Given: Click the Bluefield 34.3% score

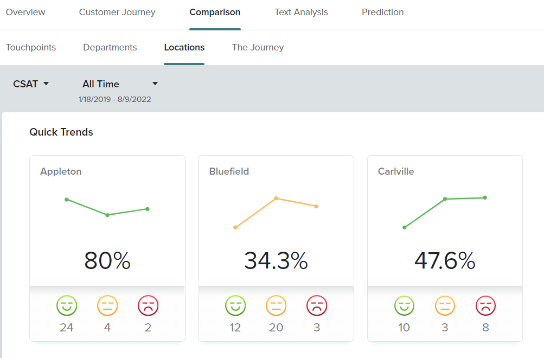Looking at the screenshot, I should (276, 261).
